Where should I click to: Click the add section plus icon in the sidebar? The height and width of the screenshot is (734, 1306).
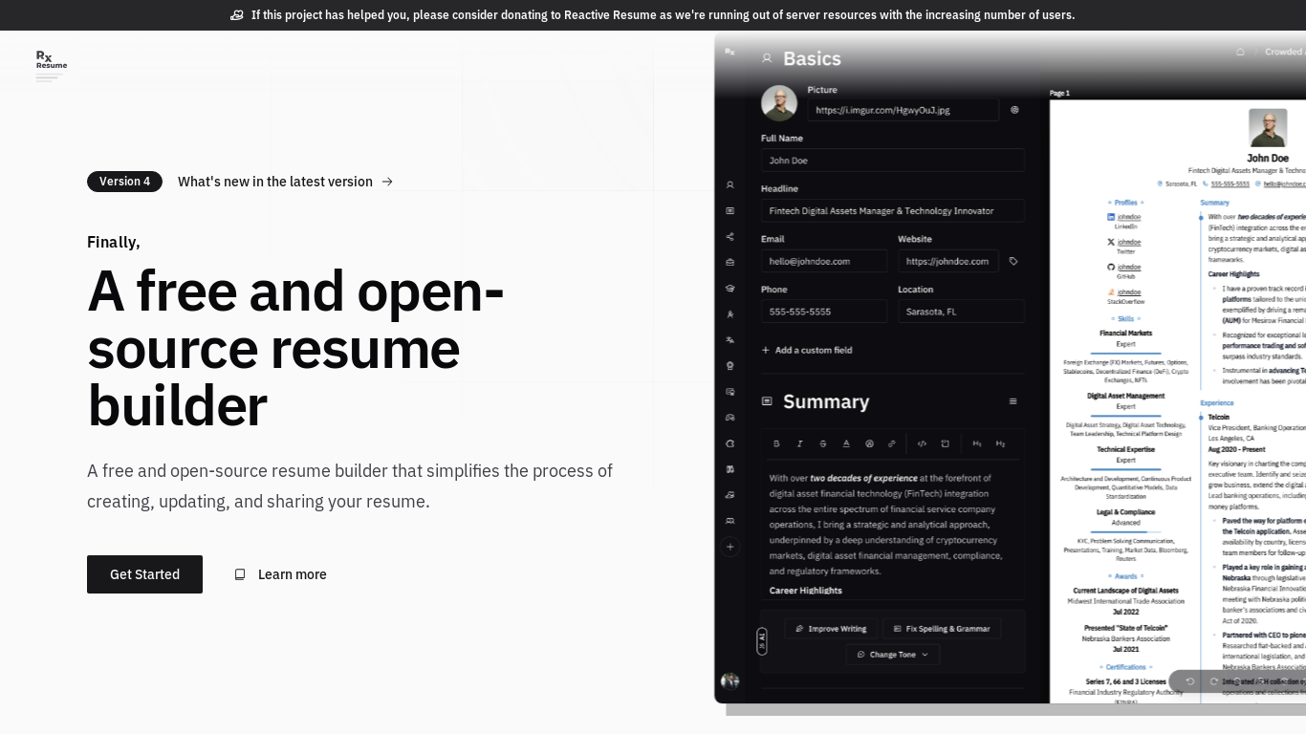click(729, 547)
